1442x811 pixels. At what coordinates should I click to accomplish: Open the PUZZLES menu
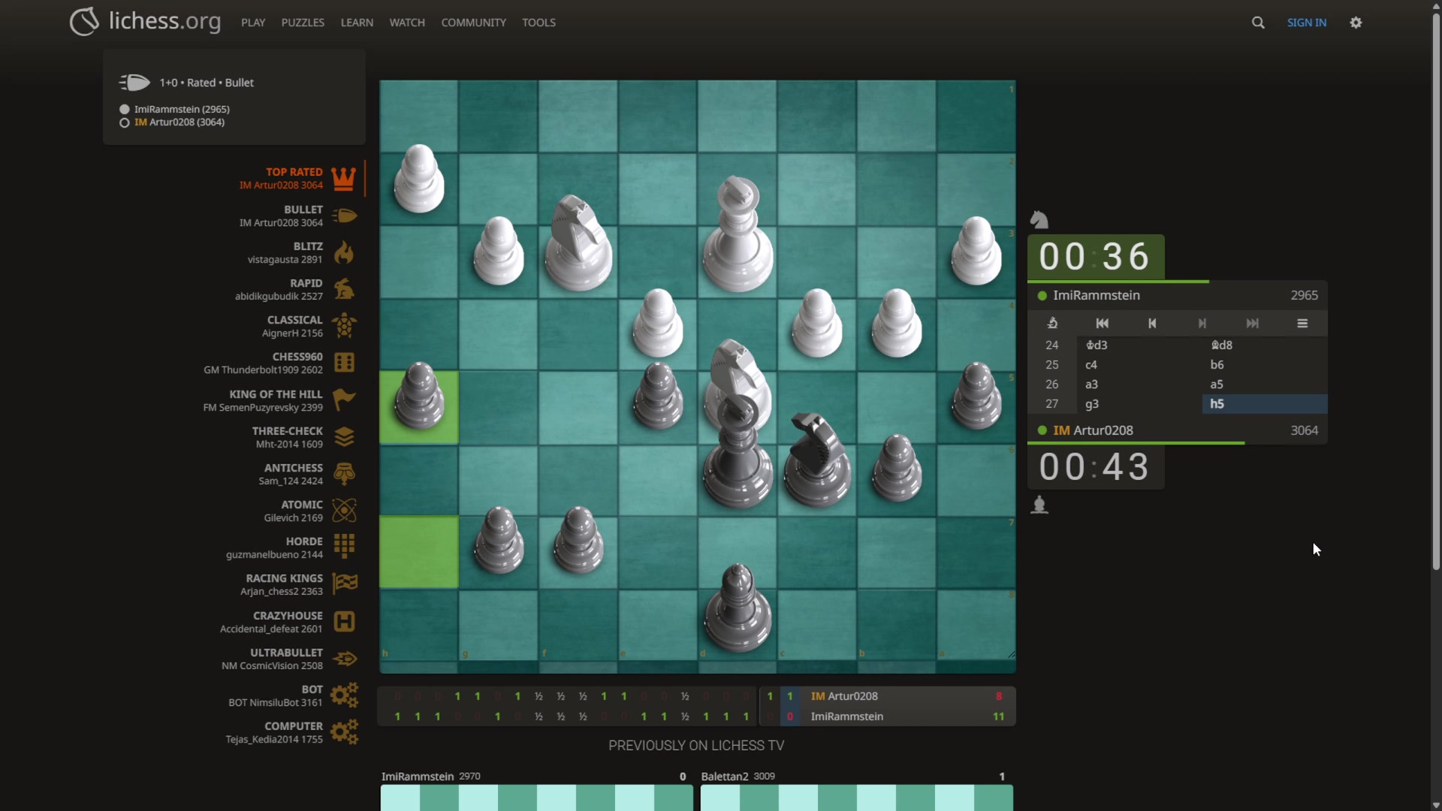303,23
